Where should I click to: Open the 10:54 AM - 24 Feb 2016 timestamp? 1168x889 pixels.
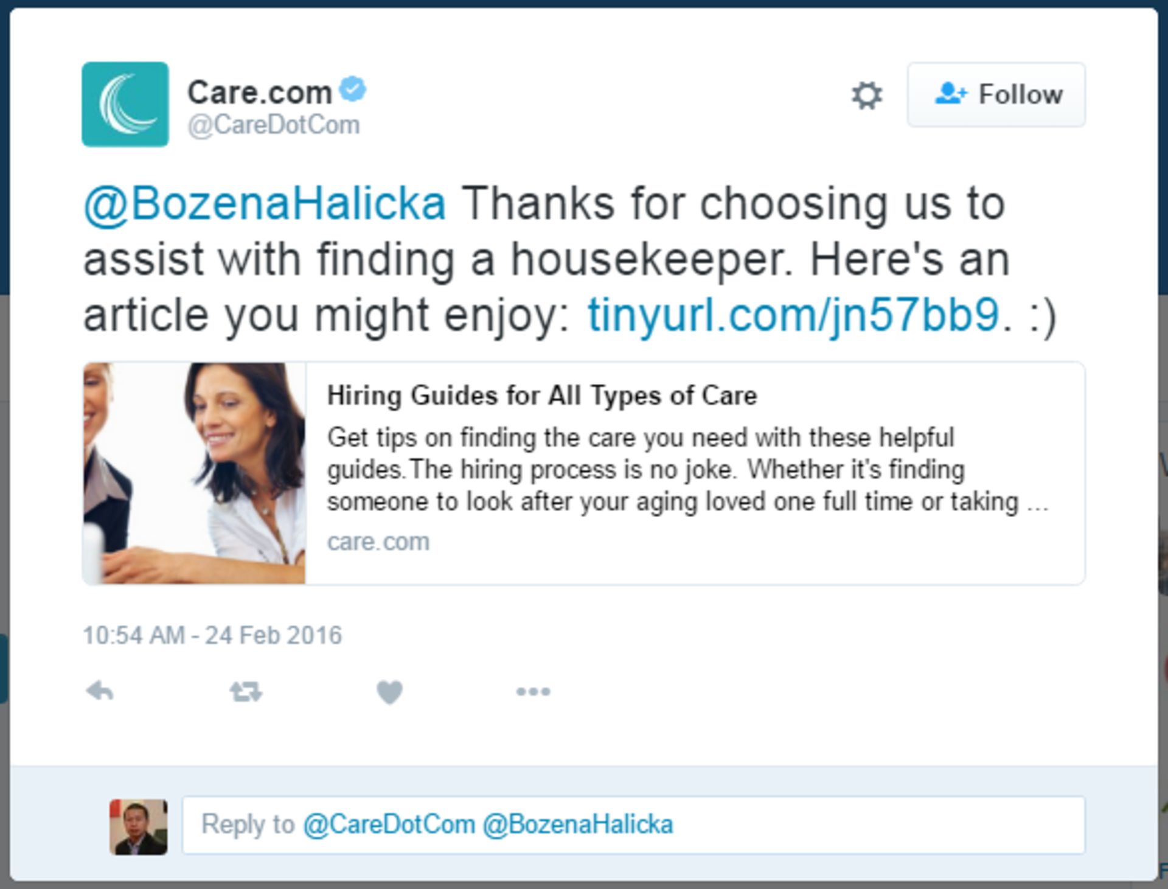pyautogui.click(x=212, y=635)
